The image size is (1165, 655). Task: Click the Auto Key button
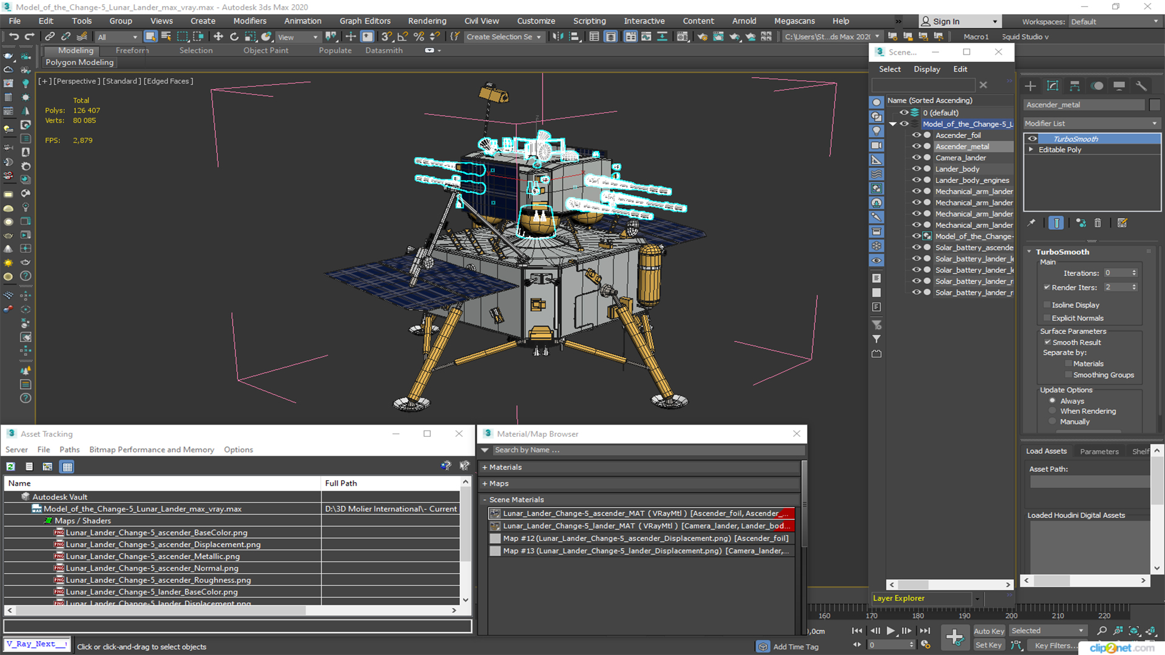pyautogui.click(x=988, y=631)
